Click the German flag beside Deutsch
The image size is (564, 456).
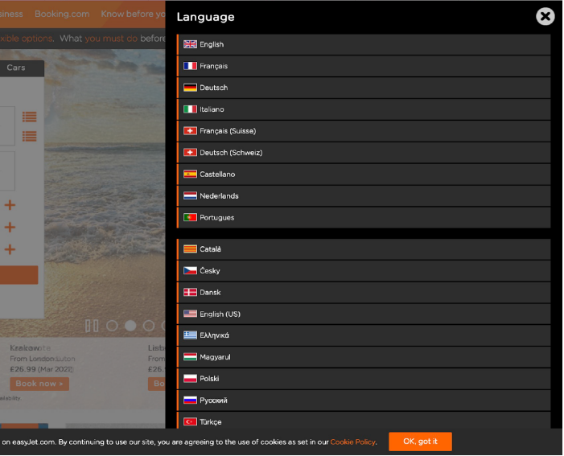click(190, 88)
